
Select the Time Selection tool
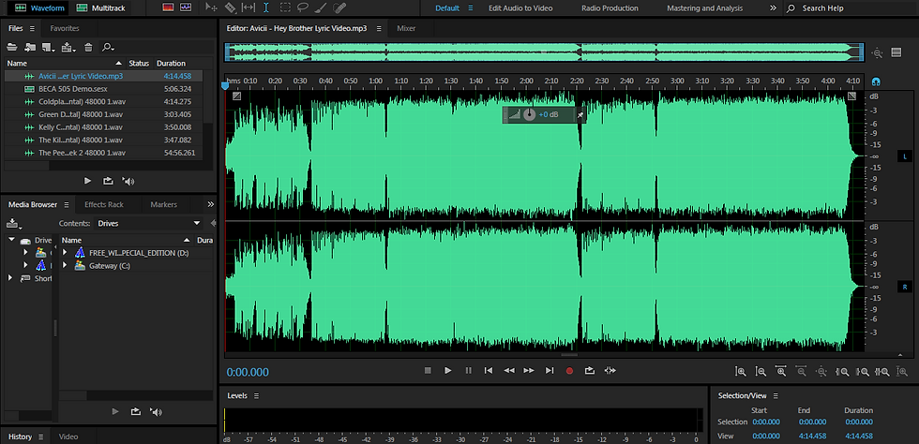267,7
